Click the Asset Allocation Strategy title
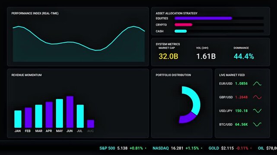The height and width of the screenshot is (155, 277). click(x=176, y=13)
